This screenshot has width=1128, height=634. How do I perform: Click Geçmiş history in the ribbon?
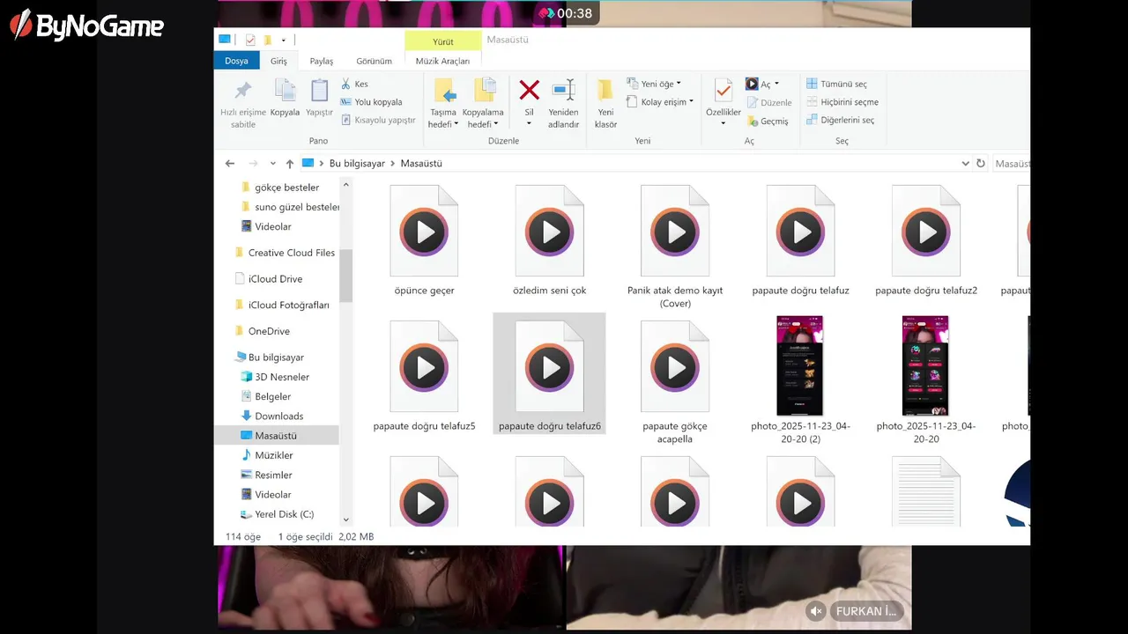(x=768, y=122)
